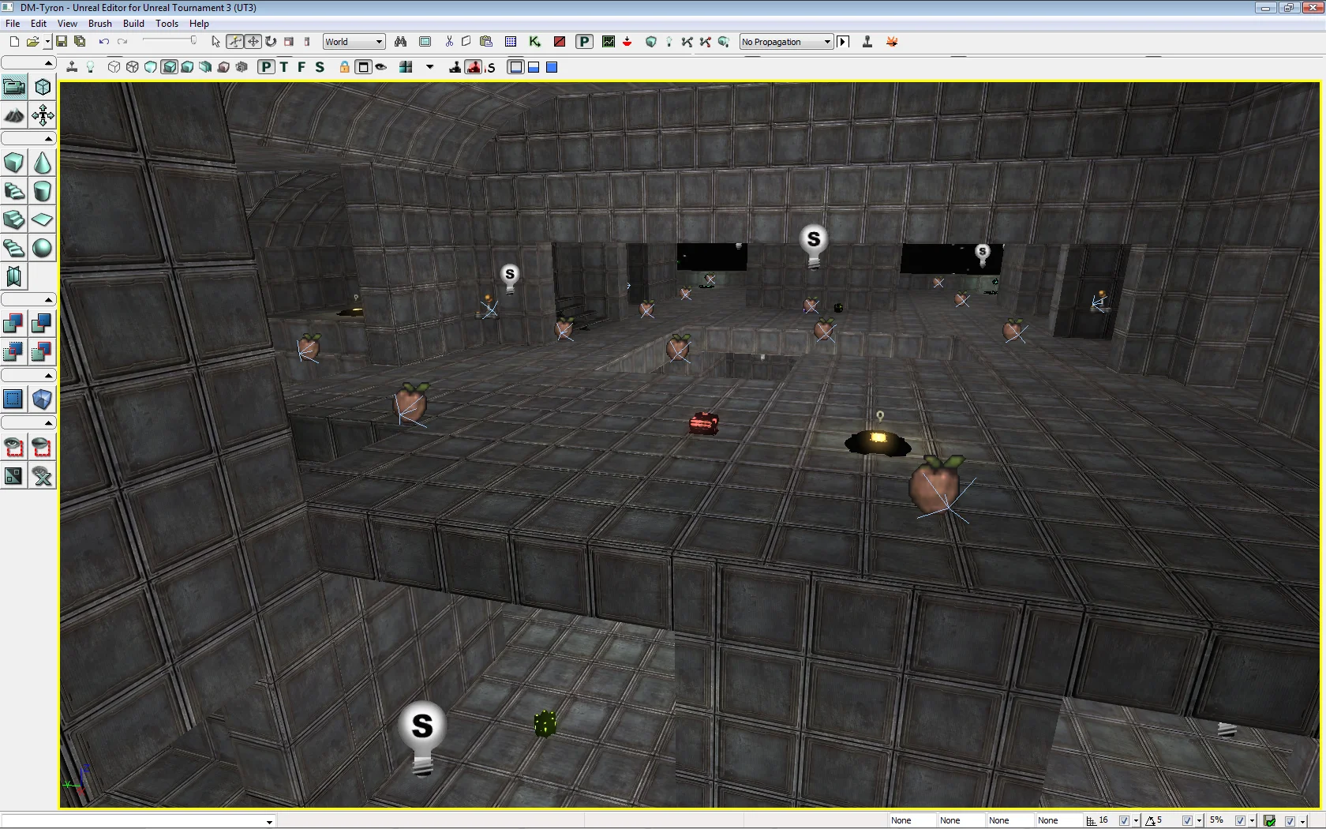Open the scale snap 5% dropdown arrow
The height and width of the screenshot is (829, 1326).
pyautogui.click(x=1253, y=821)
